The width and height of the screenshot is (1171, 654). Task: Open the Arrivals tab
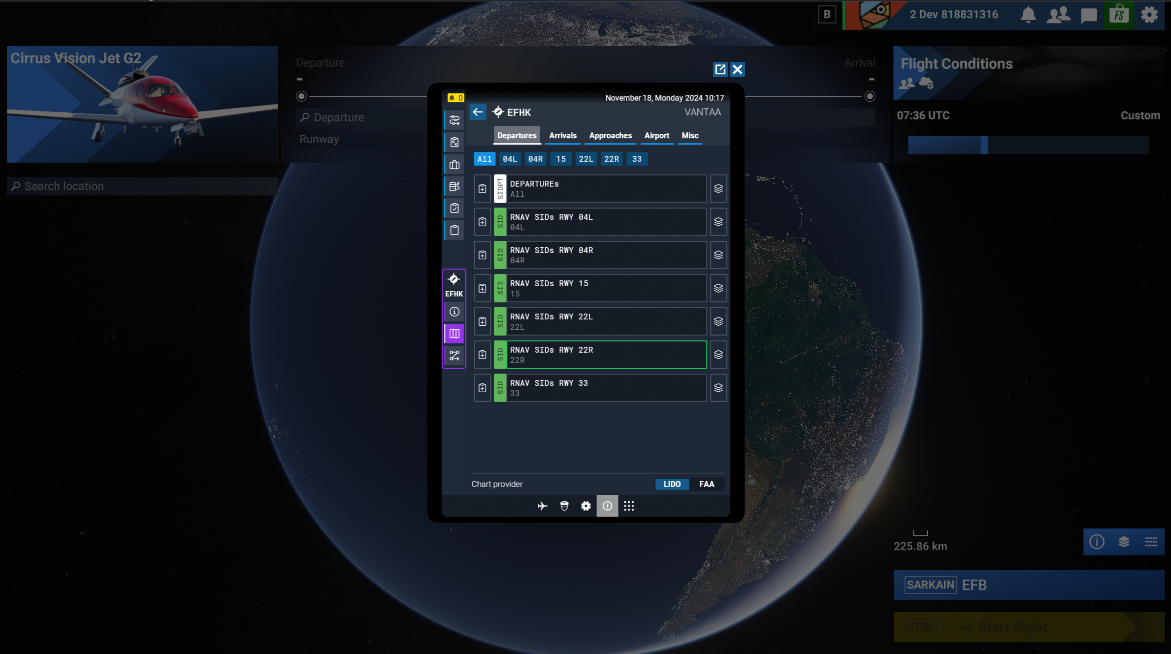pos(563,135)
